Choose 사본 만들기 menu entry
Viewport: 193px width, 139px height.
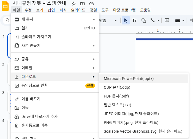pos(55,46)
